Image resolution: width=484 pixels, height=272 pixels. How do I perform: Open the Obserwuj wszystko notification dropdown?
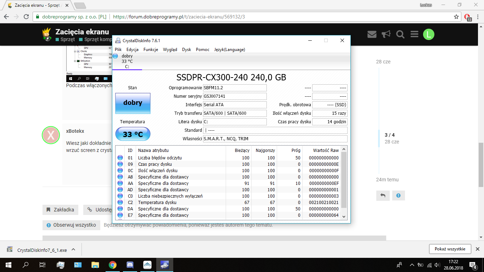[x=71, y=225]
